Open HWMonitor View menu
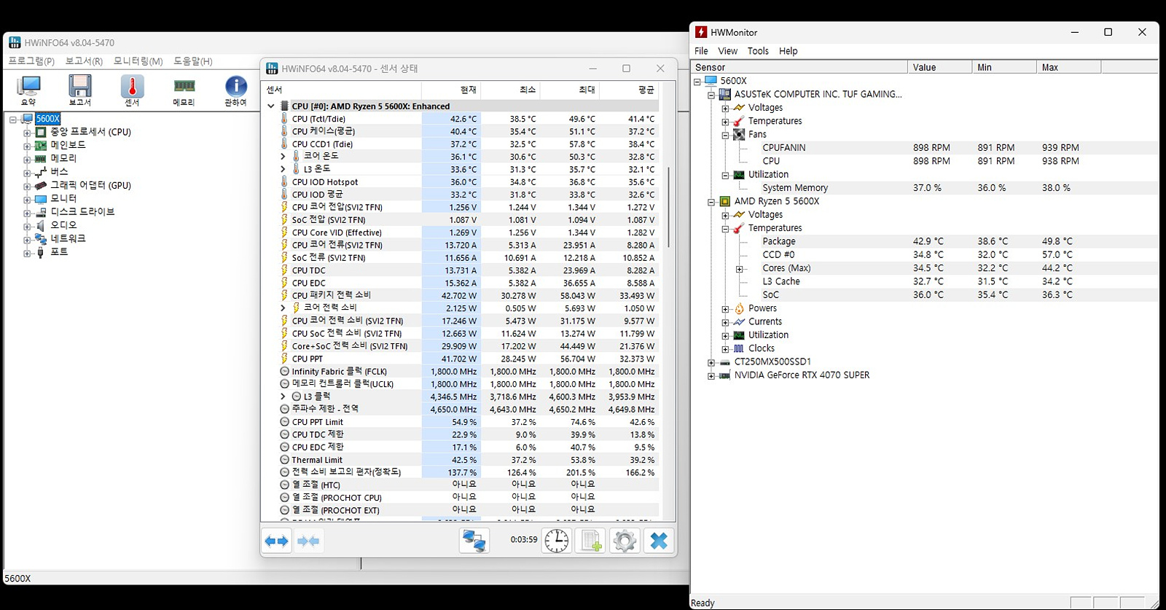Screen dimensions: 1166x610 pyautogui.click(x=727, y=51)
